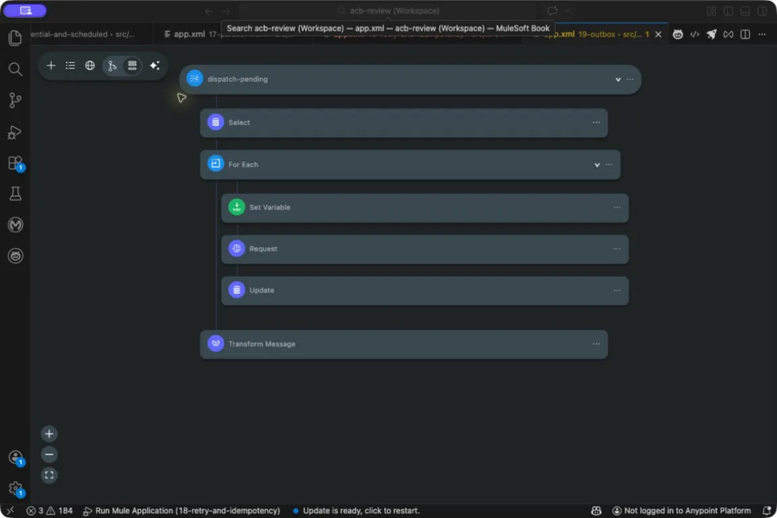
Task: Open the Search view in activity bar
Action: 16,69
